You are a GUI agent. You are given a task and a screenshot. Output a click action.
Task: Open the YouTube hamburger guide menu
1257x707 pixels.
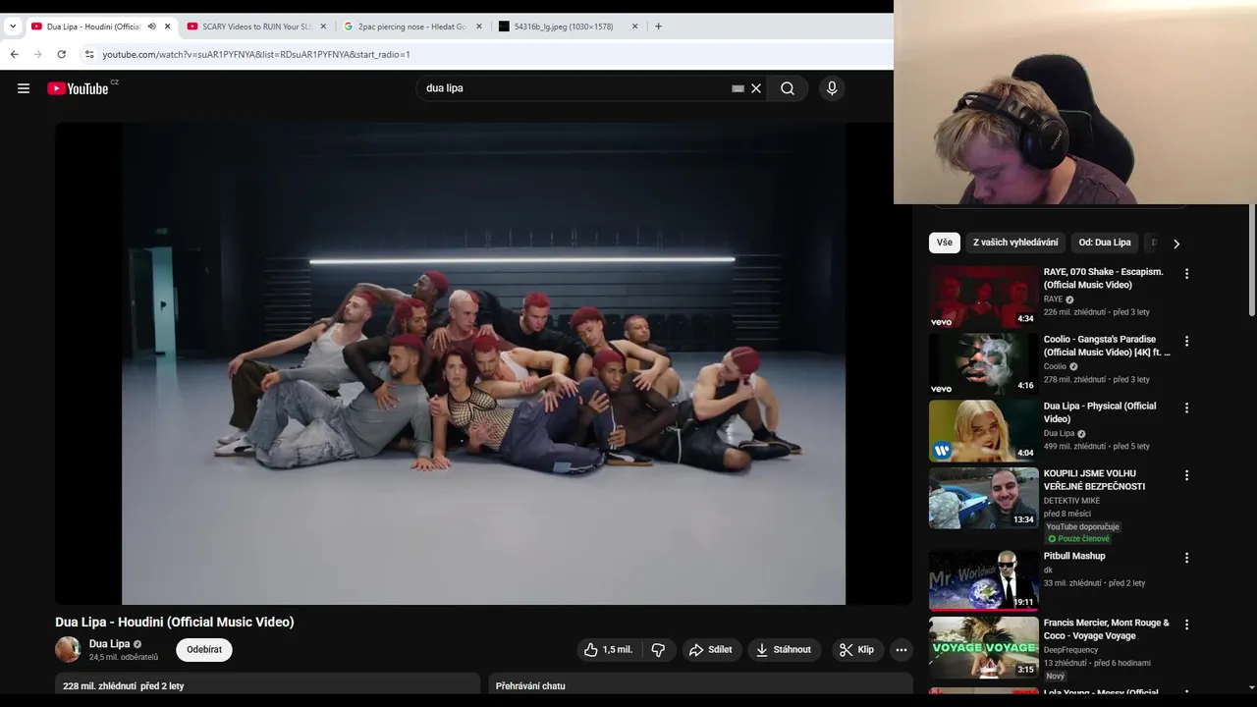(x=24, y=88)
